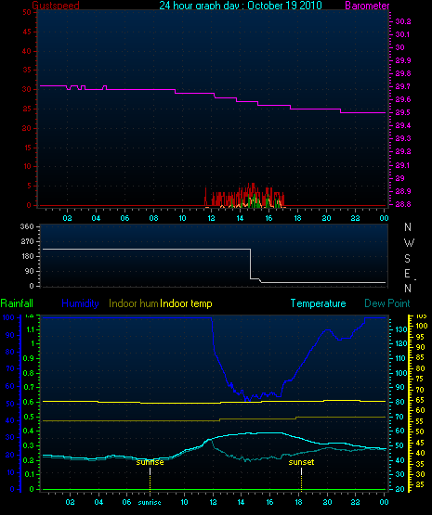
Task: Click the 30 gust speed axis value
Action: (27, 89)
